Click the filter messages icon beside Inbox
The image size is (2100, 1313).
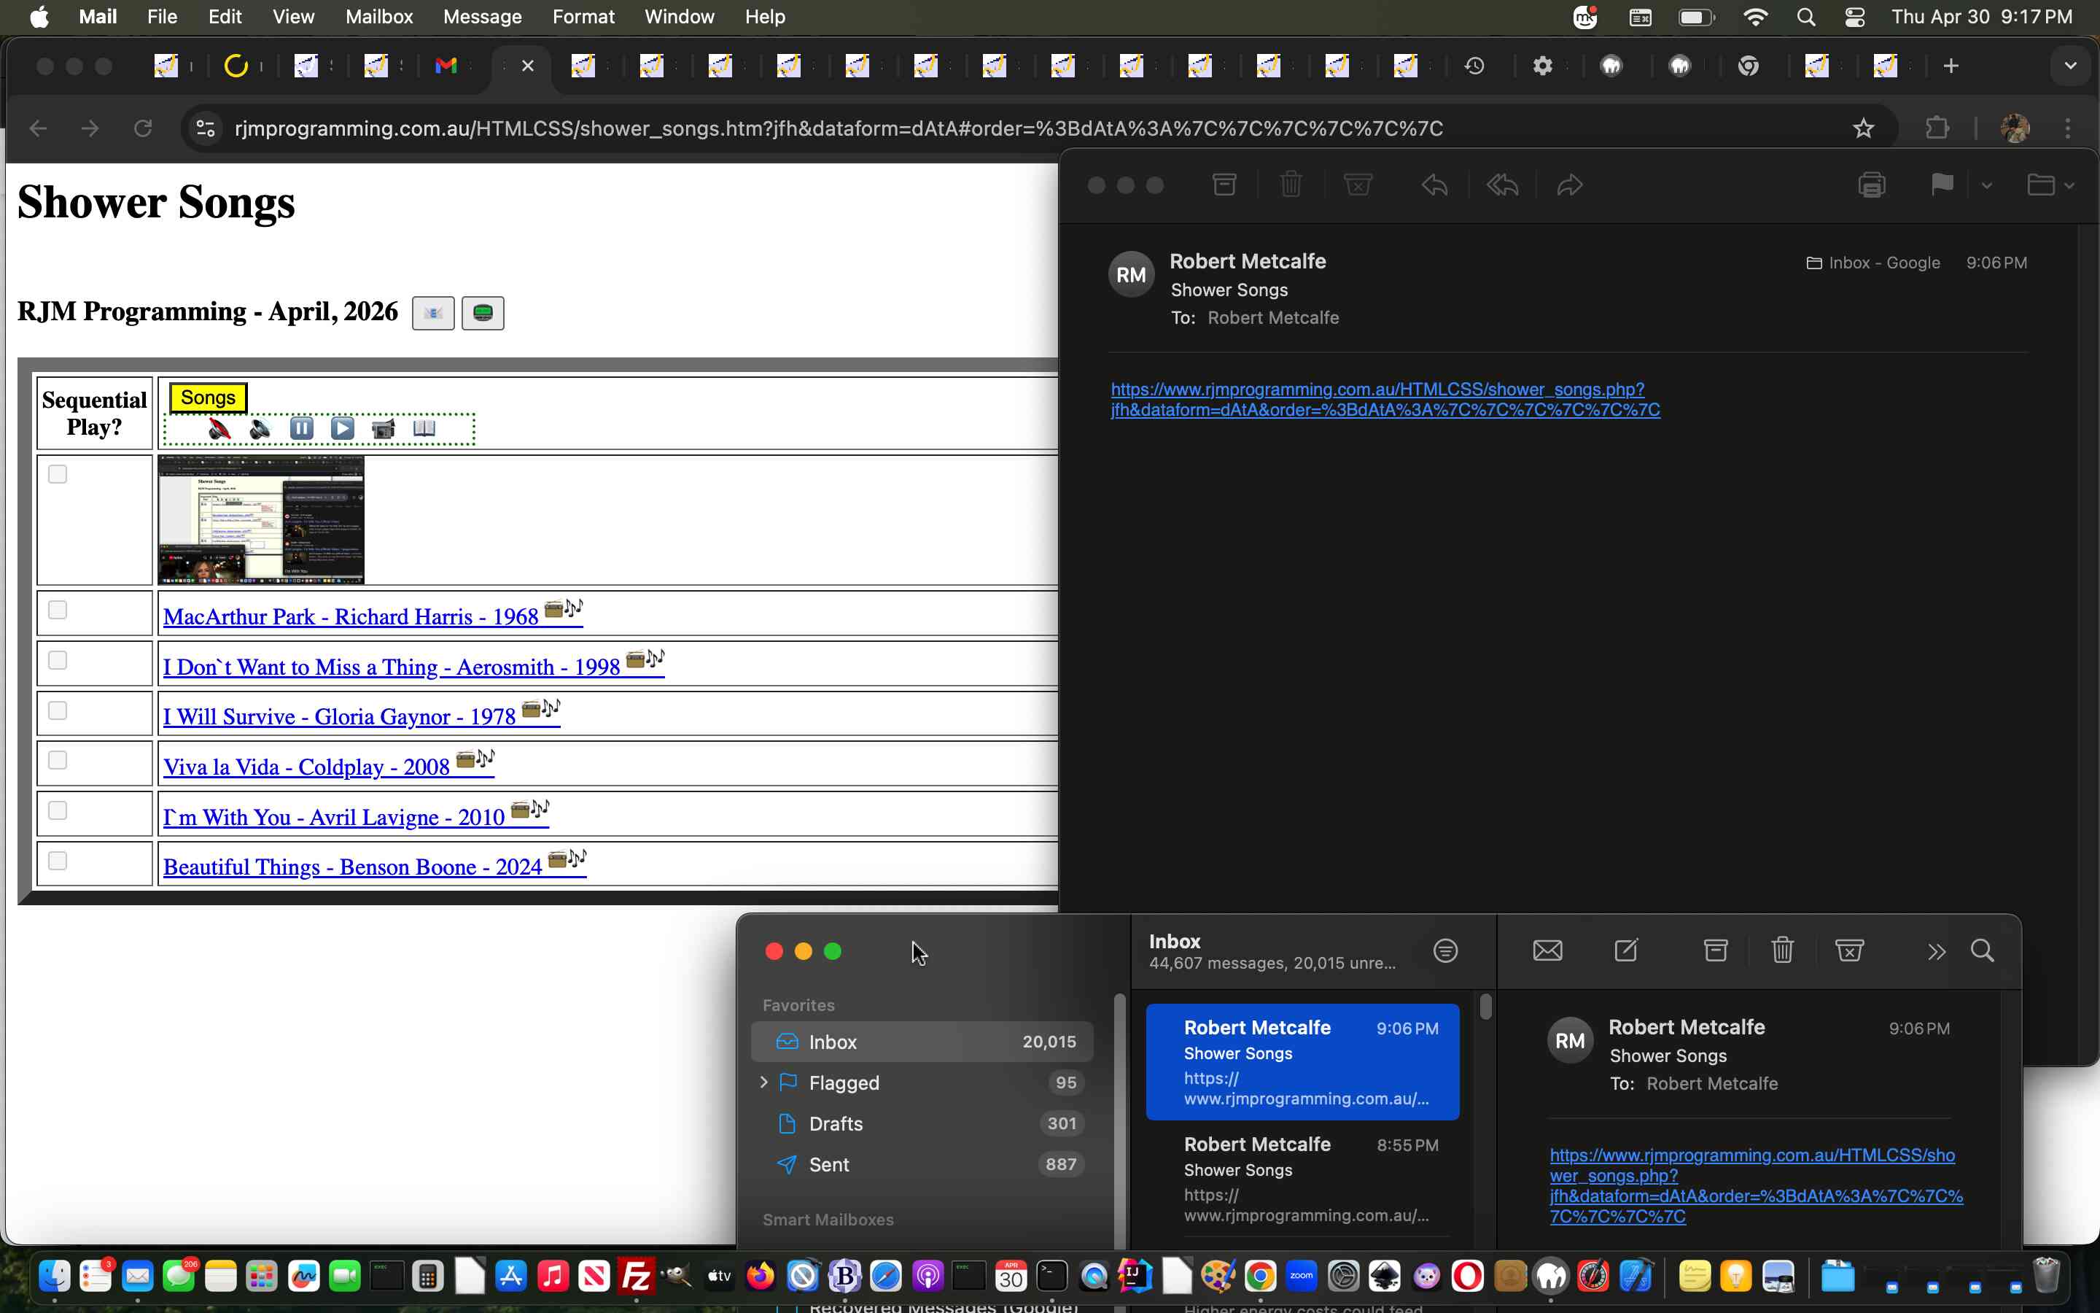pyautogui.click(x=1444, y=951)
